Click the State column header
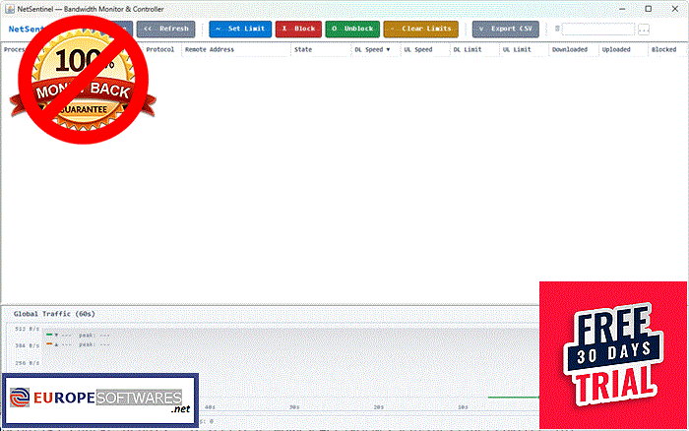 coord(303,49)
